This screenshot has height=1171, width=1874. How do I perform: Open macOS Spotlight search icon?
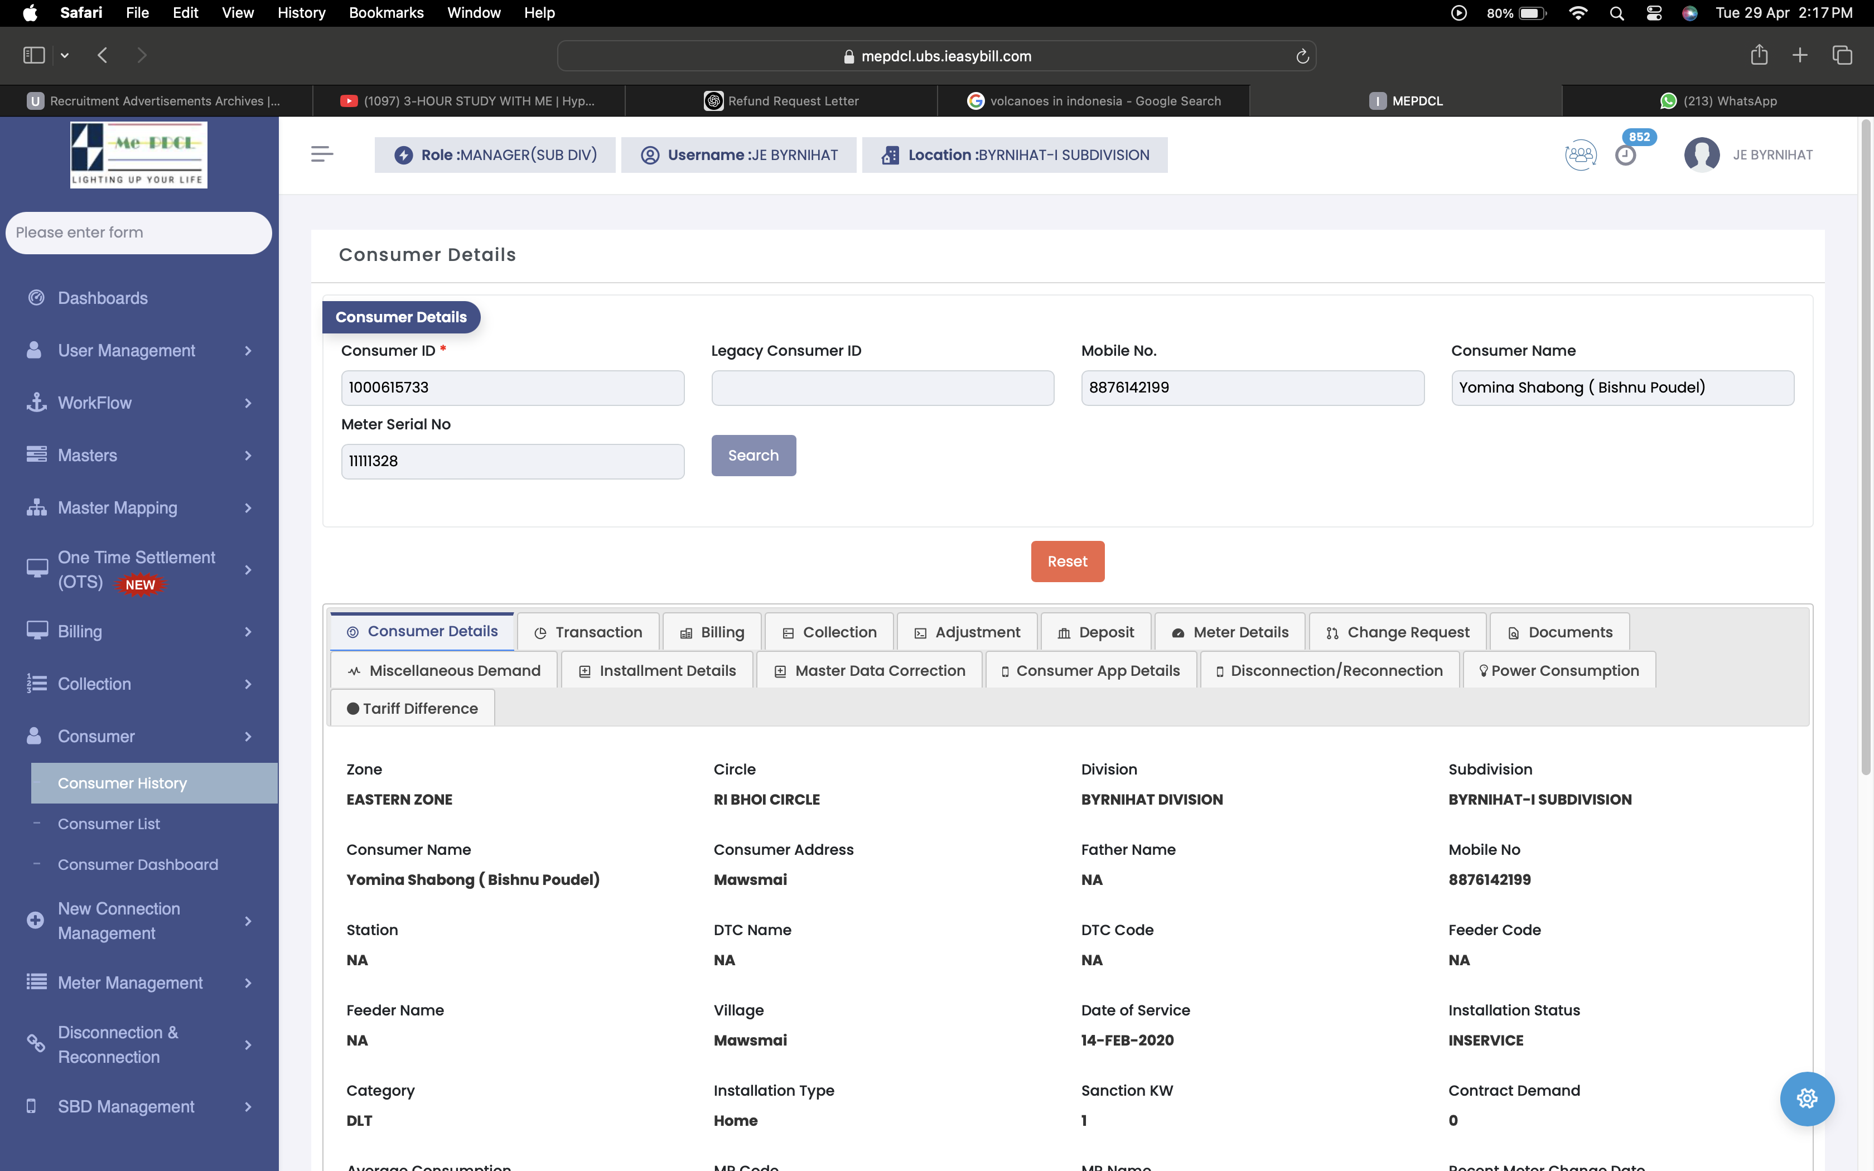point(1616,13)
